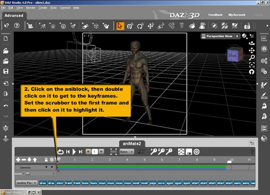Viewport: 270px width, 195px height.
Task: Click the frame number field showing 1
Action: click(x=94, y=152)
